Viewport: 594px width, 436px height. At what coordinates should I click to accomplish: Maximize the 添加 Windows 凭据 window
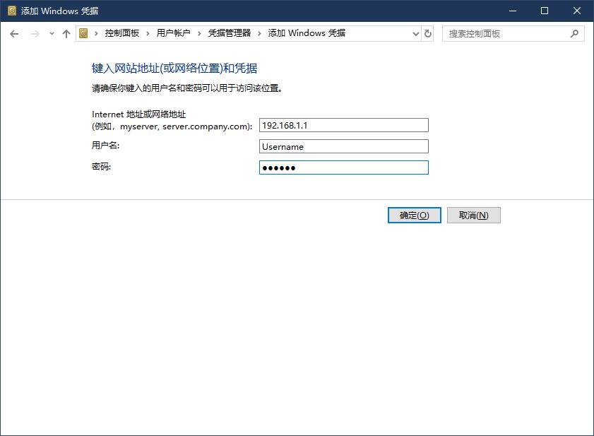click(x=545, y=11)
